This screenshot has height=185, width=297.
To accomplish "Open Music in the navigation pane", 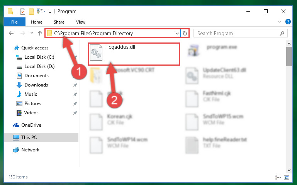I will 31,94.
